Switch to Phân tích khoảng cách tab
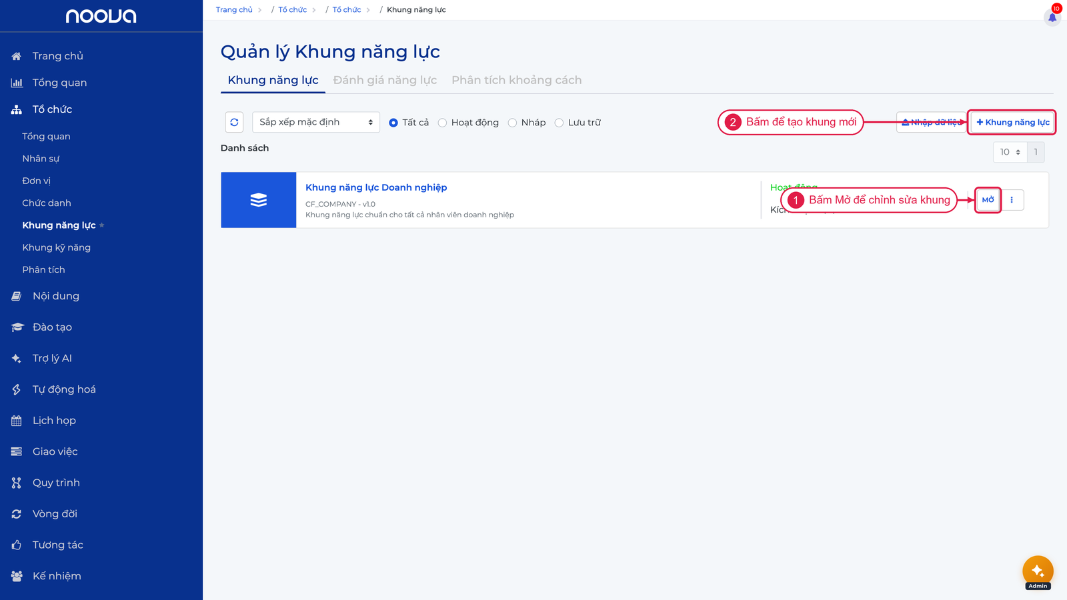Viewport: 1067px width, 600px height. pos(517,80)
